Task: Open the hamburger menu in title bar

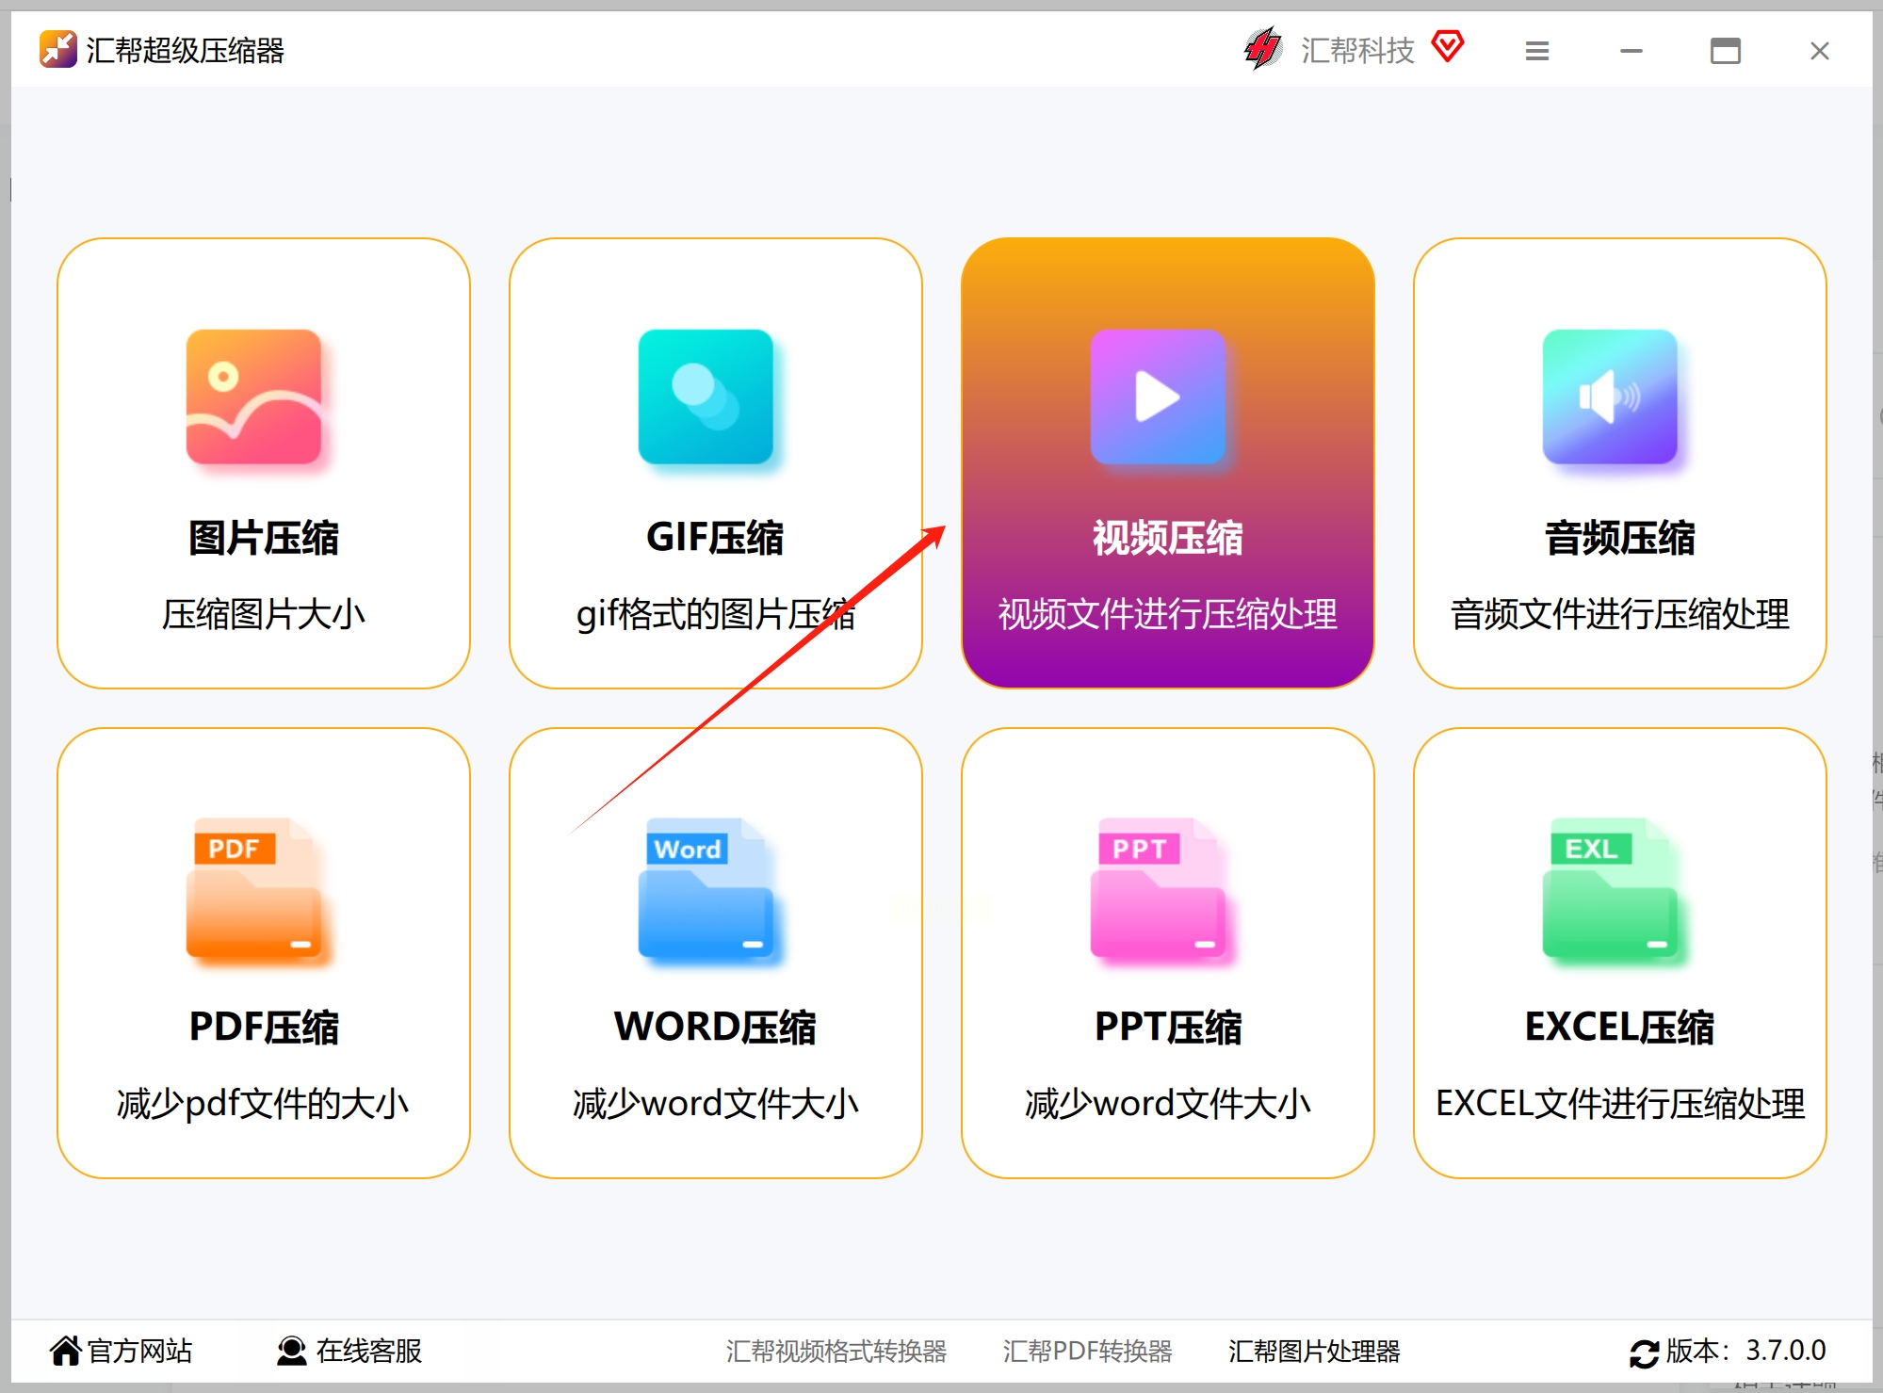Action: pos(1537,51)
